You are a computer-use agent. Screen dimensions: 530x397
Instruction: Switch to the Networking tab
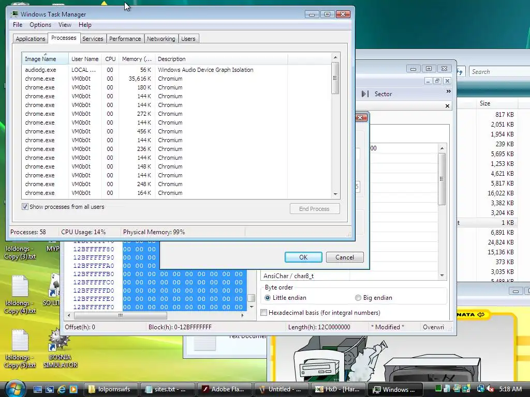pyautogui.click(x=161, y=39)
